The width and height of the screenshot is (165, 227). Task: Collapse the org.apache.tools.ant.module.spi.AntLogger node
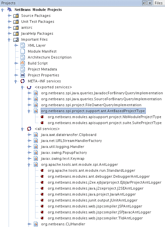click(x=29, y=165)
